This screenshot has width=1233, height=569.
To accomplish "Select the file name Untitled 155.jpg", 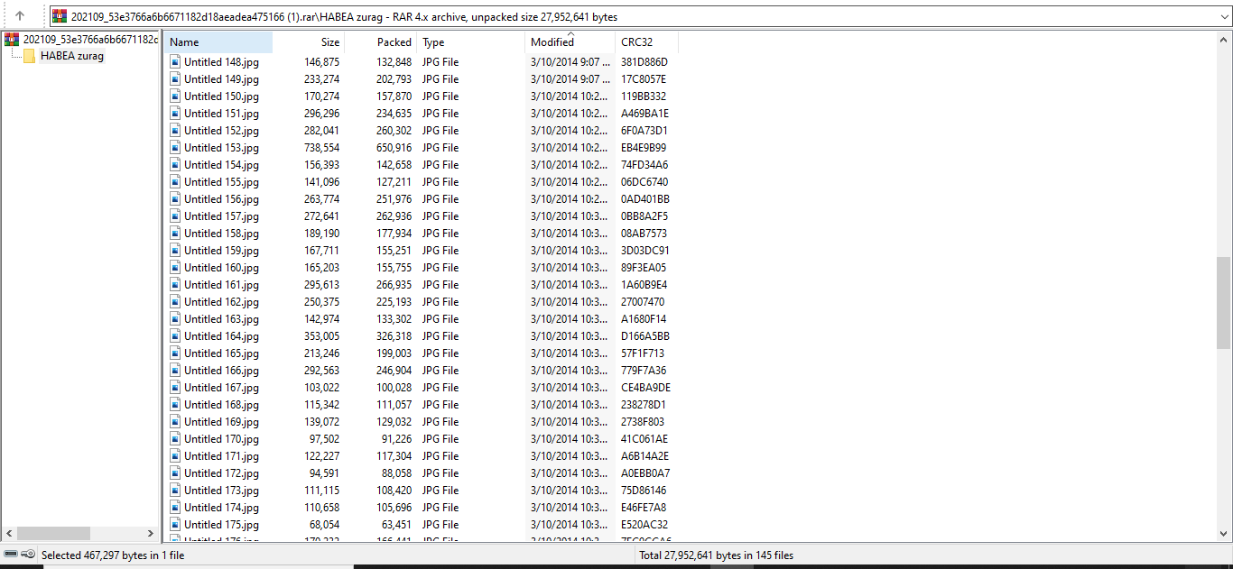I will tap(221, 182).
